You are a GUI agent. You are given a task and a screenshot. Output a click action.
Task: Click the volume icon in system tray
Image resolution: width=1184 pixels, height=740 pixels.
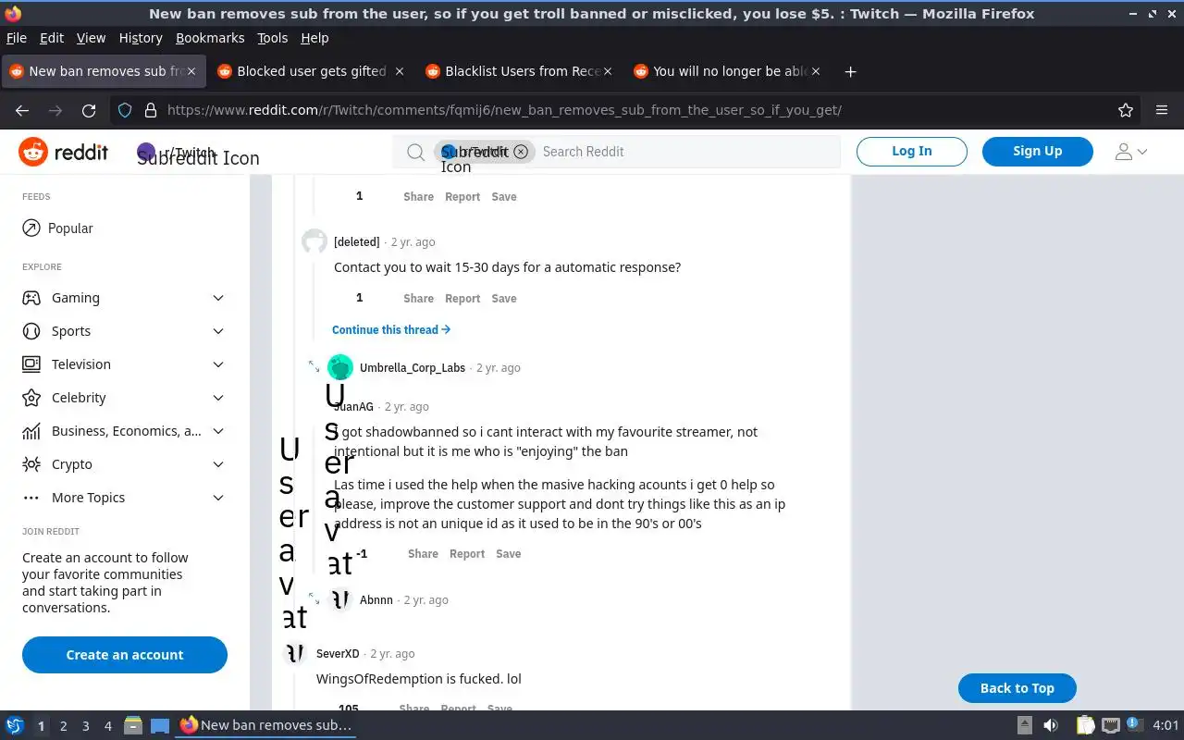pyautogui.click(x=1051, y=725)
